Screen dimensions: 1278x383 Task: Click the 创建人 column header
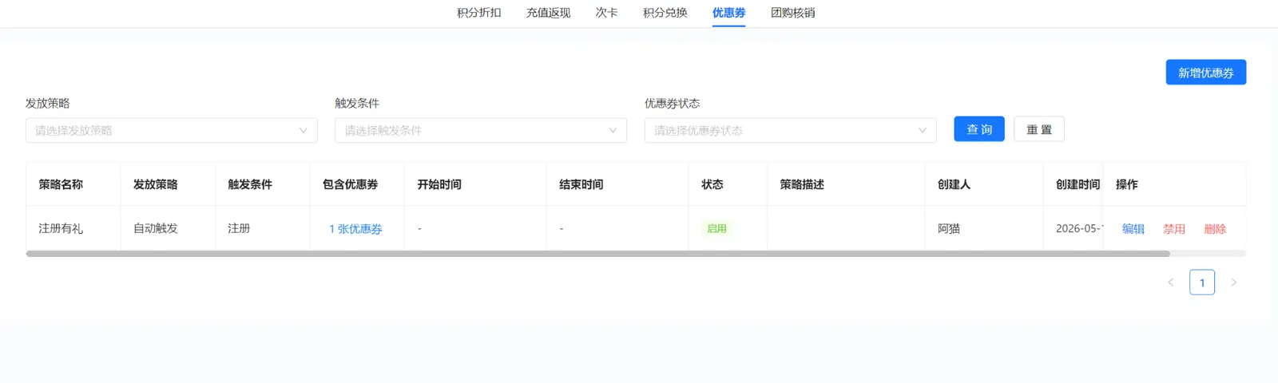click(984, 184)
